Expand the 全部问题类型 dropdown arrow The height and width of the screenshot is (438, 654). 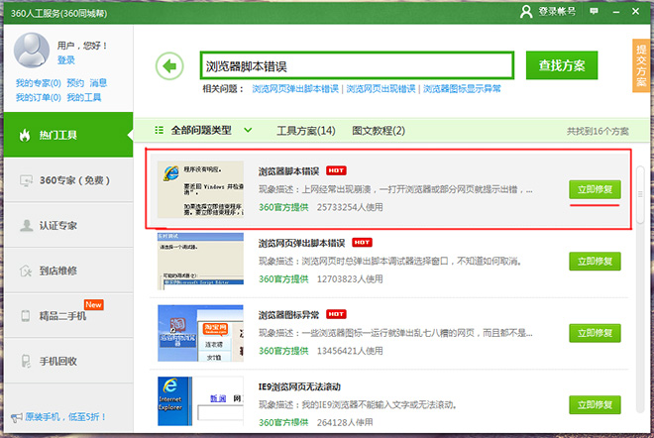[248, 130]
